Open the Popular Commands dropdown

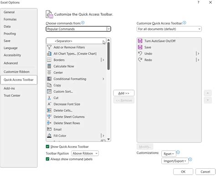78,29
